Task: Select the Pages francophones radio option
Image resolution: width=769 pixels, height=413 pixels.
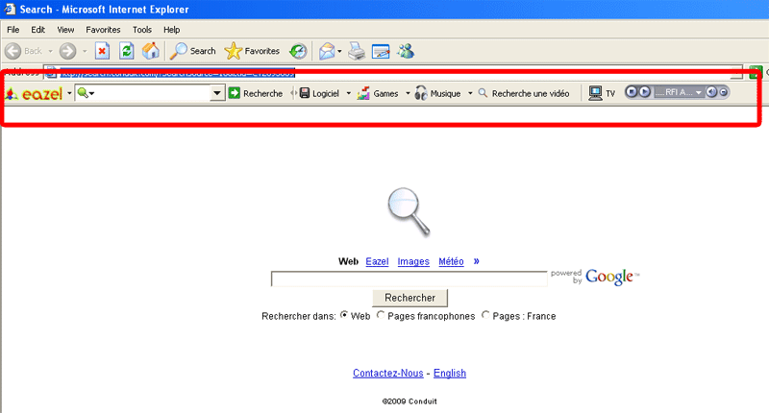Action: [x=381, y=316]
